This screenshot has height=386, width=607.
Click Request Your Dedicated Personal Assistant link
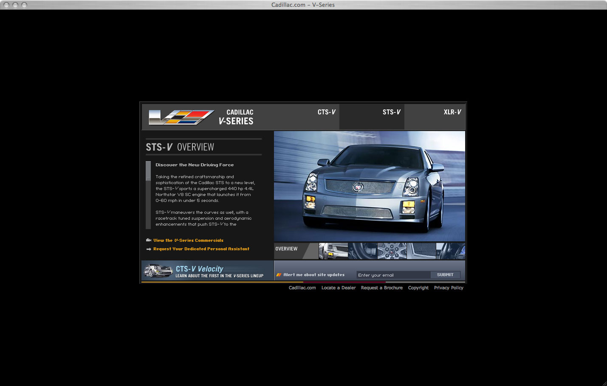tap(201, 249)
